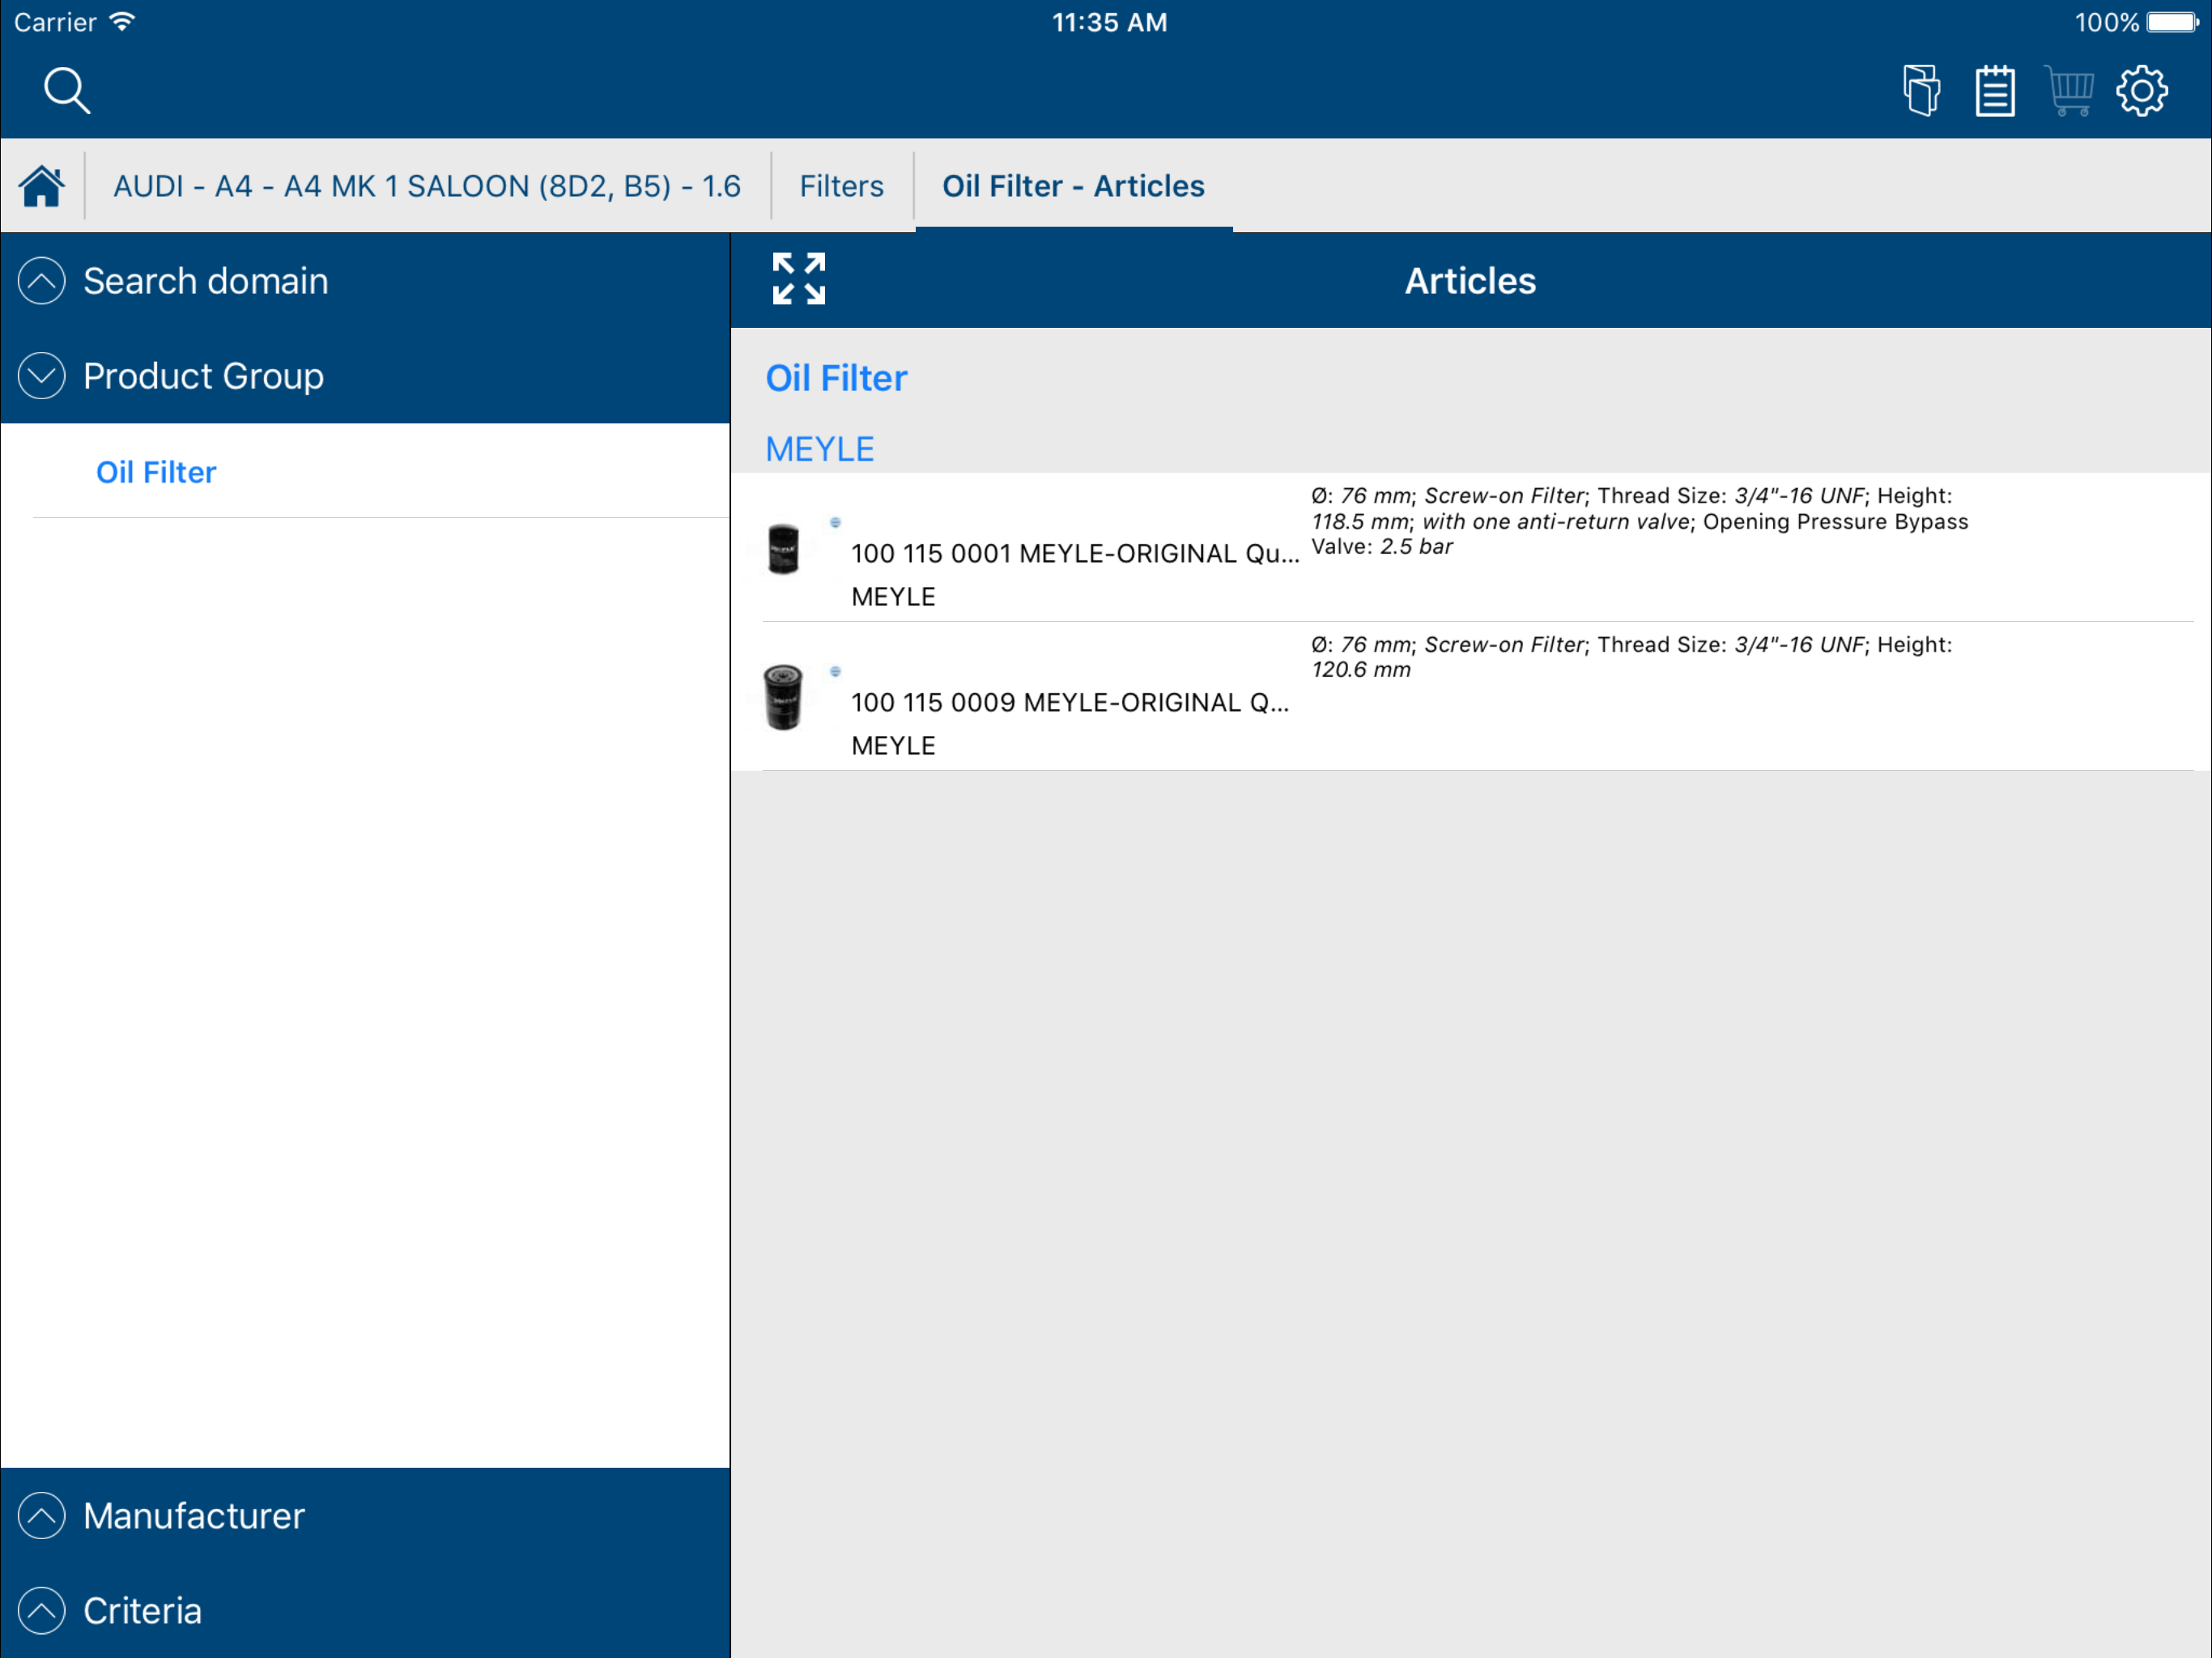2212x1658 pixels.
Task: Click Criteria section label
Action: point(143,1611)
